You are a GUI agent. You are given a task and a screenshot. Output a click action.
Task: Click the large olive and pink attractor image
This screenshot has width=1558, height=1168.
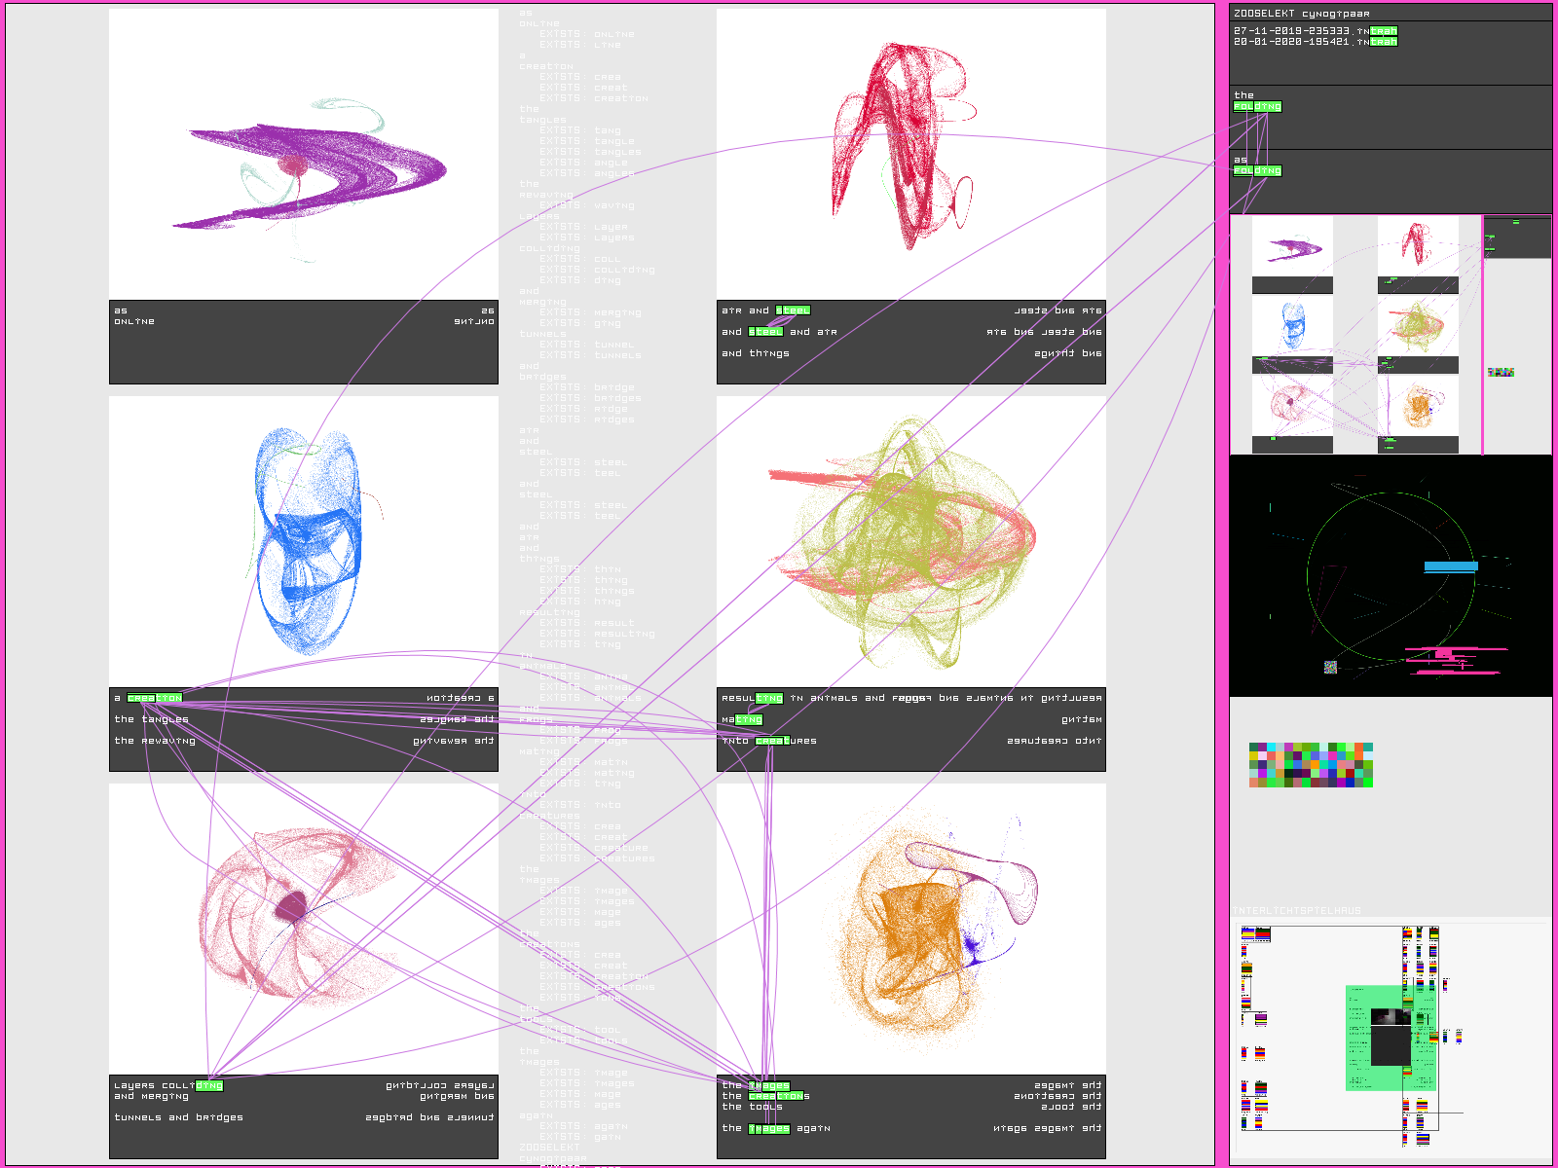[x=910, y=541]
